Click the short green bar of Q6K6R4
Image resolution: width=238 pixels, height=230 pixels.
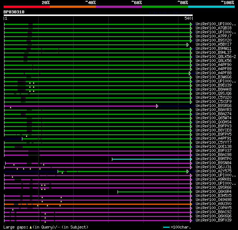tap(154, 192)
